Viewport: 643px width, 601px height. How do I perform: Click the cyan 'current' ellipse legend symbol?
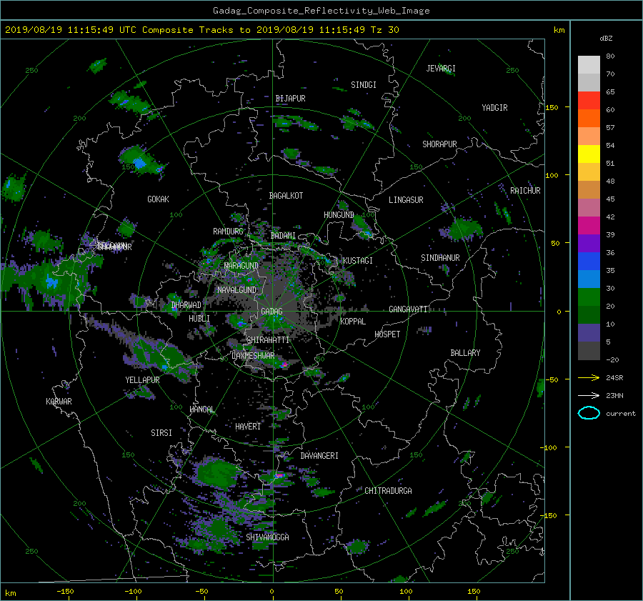click(x=589, y=413)
